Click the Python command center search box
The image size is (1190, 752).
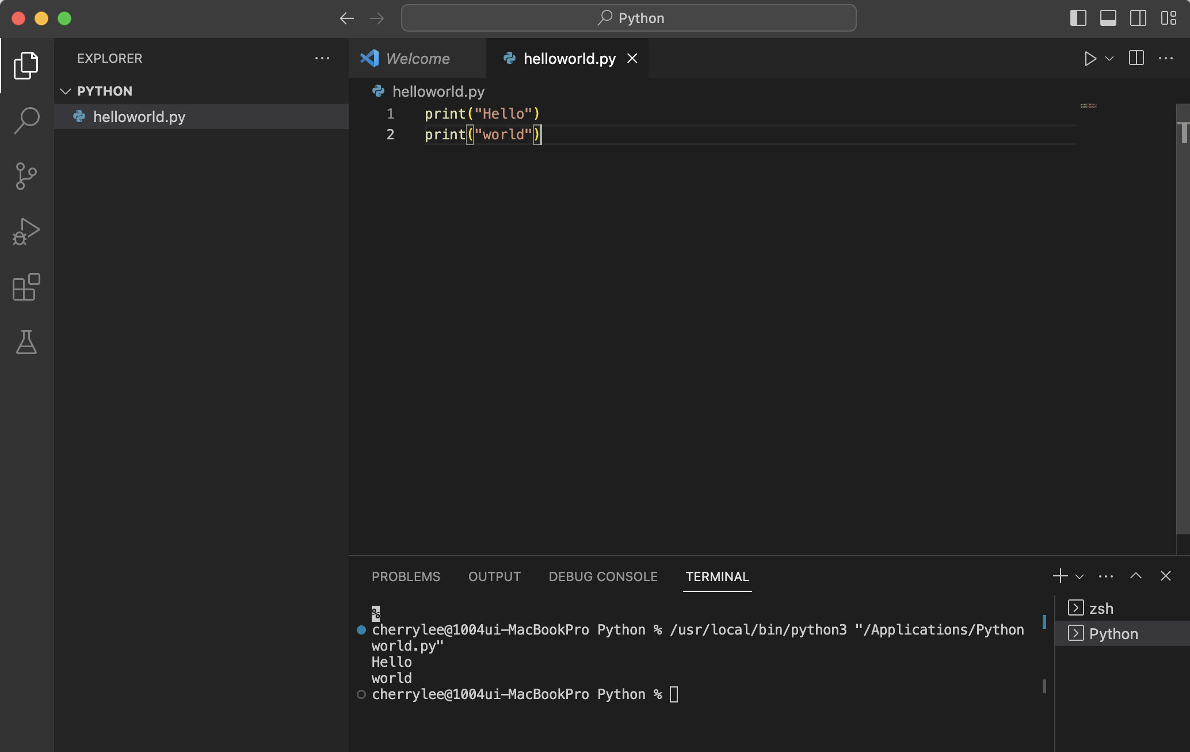click(628, 18)
